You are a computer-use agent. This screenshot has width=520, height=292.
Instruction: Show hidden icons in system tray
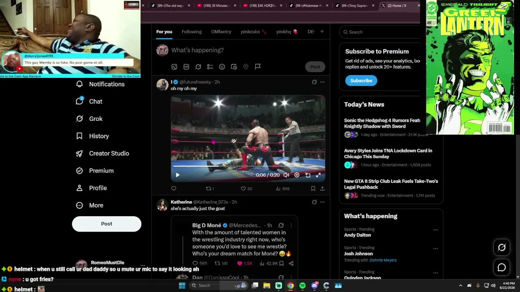click(460, 286)
